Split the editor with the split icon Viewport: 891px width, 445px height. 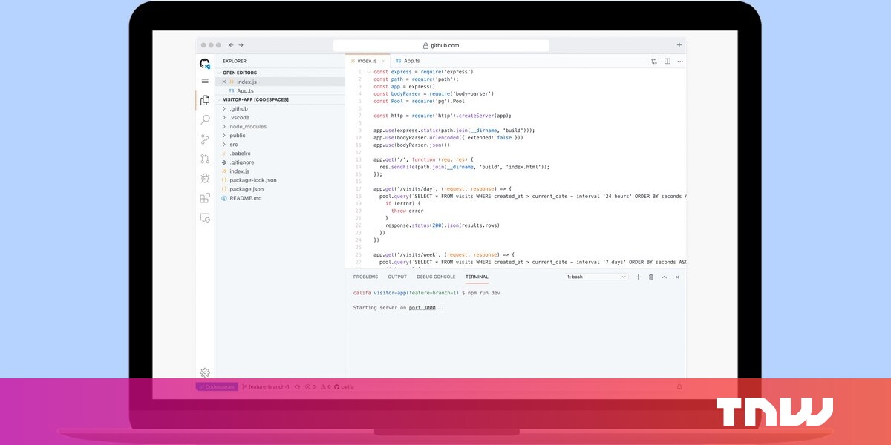click(668, 61)
